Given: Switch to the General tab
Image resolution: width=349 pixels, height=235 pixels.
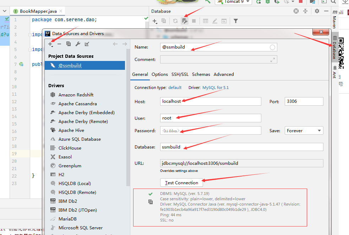Looking at the screenshot, I should [x=140, y=74].
